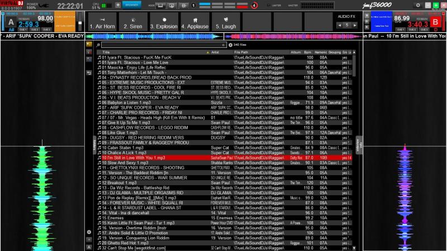
Task: Click the back arrow icon in browser sidebar
Action: (89, 73)
